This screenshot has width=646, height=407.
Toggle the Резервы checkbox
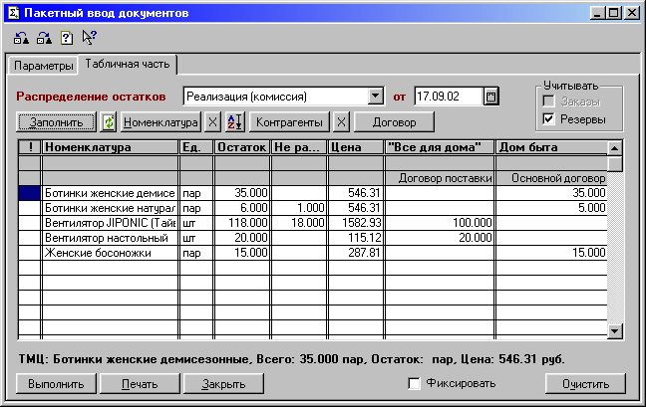pos(546,119)
